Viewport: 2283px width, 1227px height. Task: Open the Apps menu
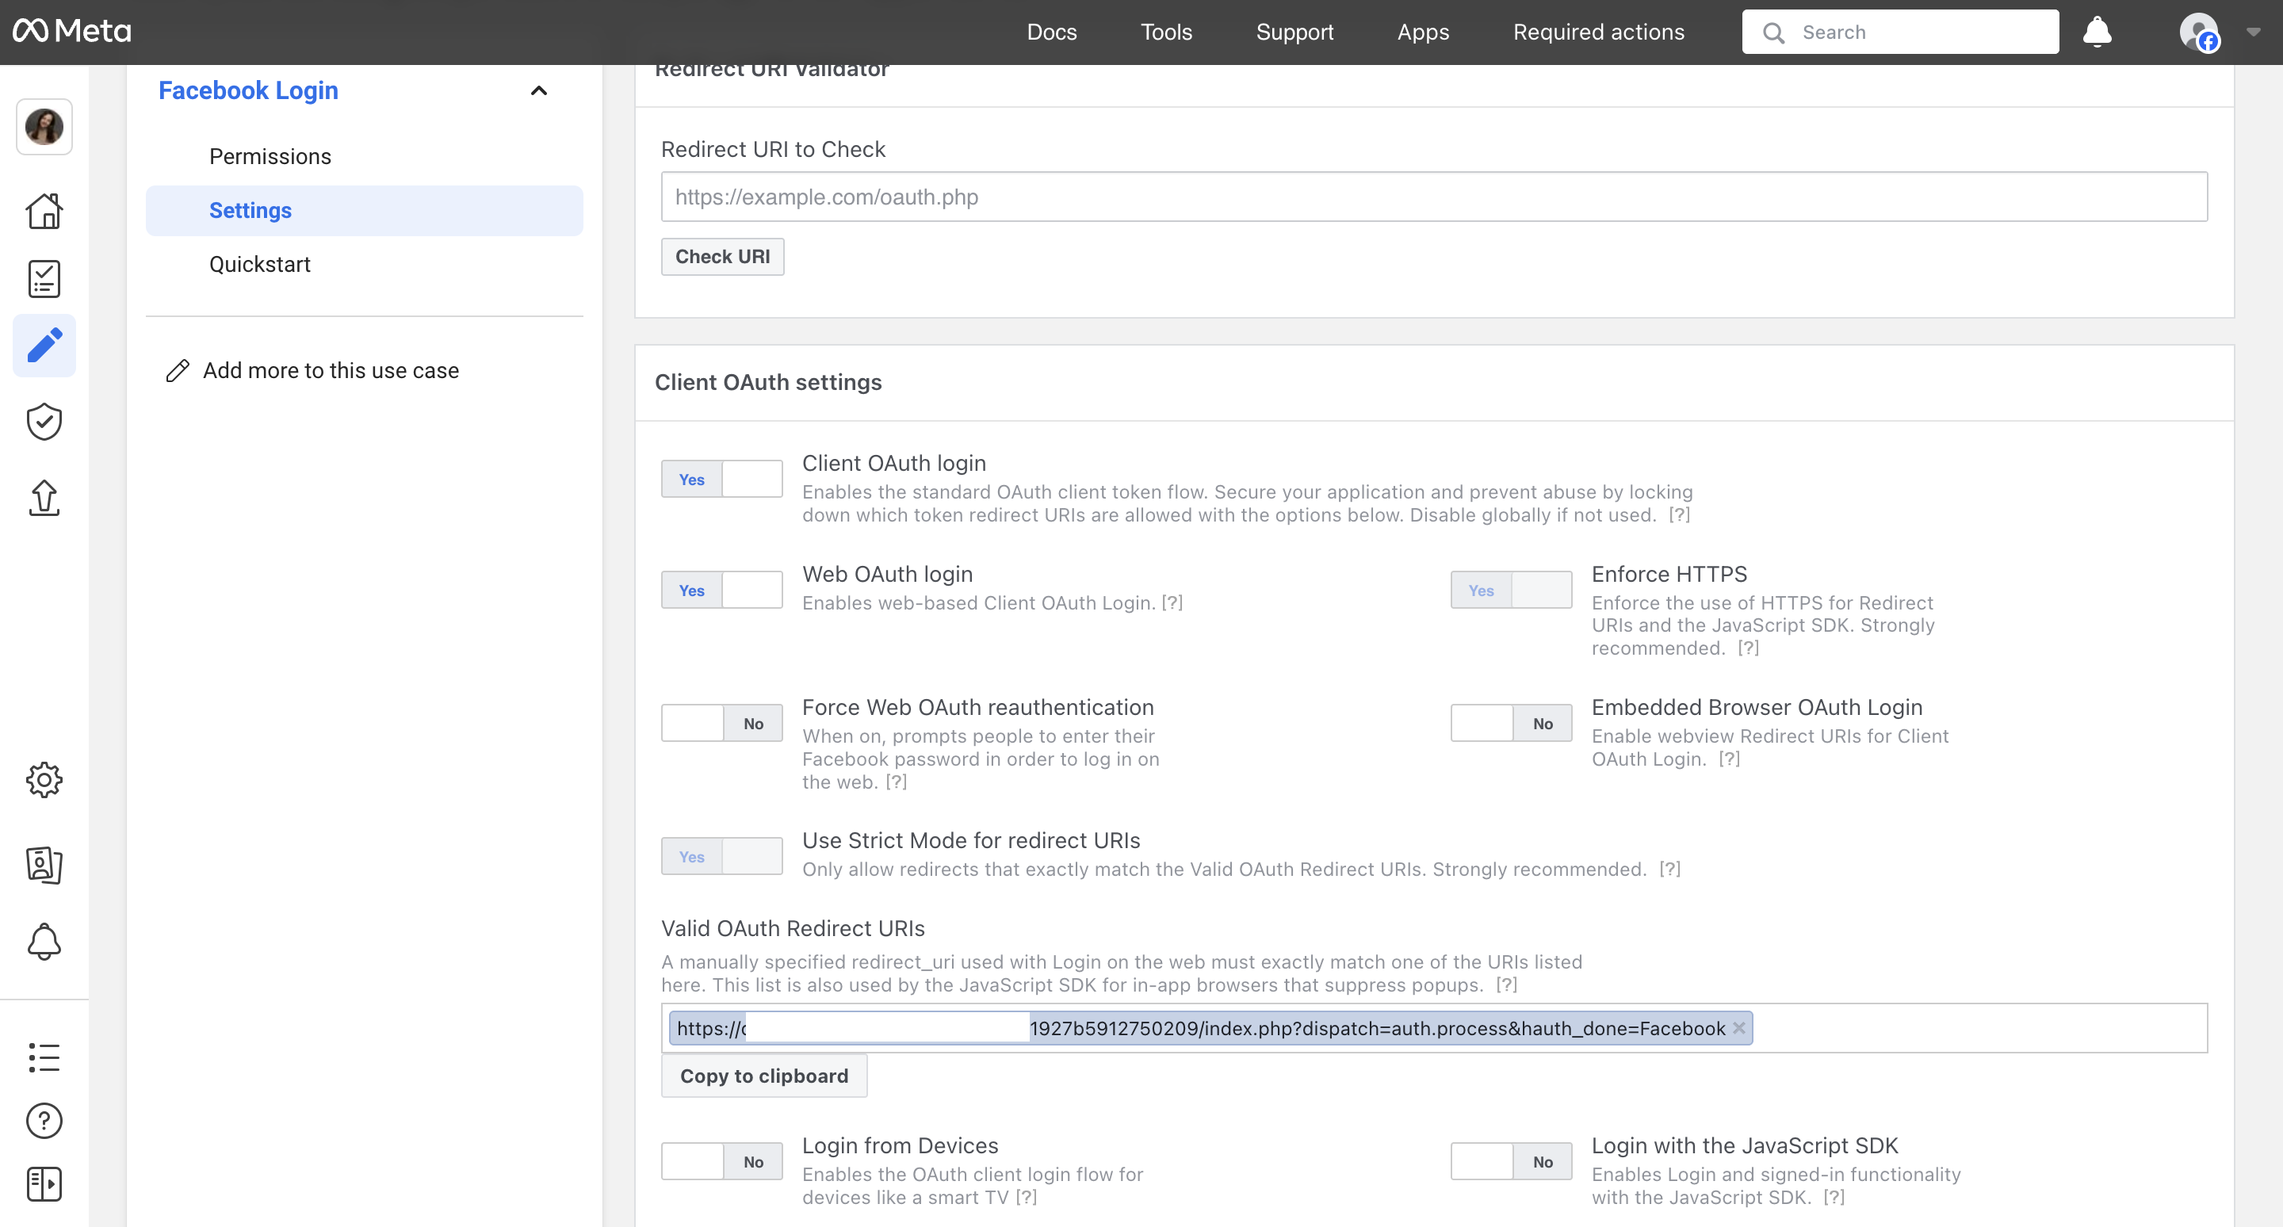point(1424,32)
